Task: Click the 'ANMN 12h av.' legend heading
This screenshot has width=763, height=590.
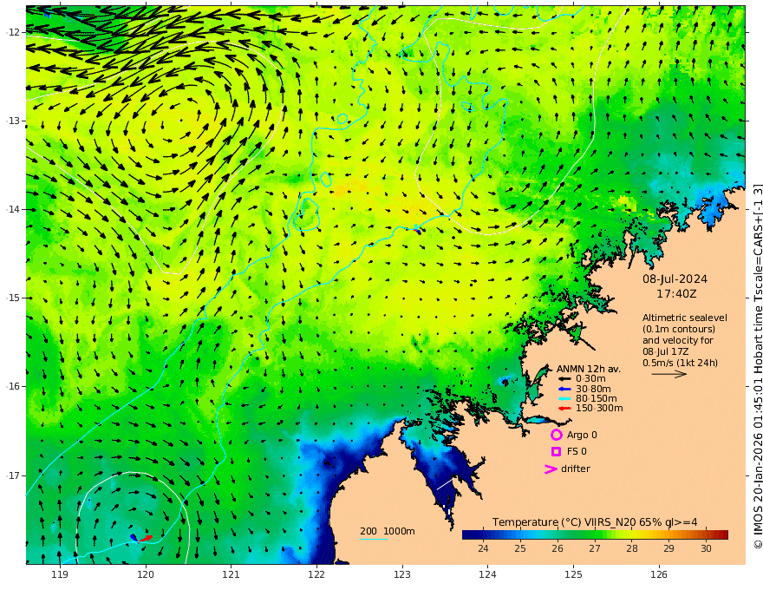Action: coord(589,369)
